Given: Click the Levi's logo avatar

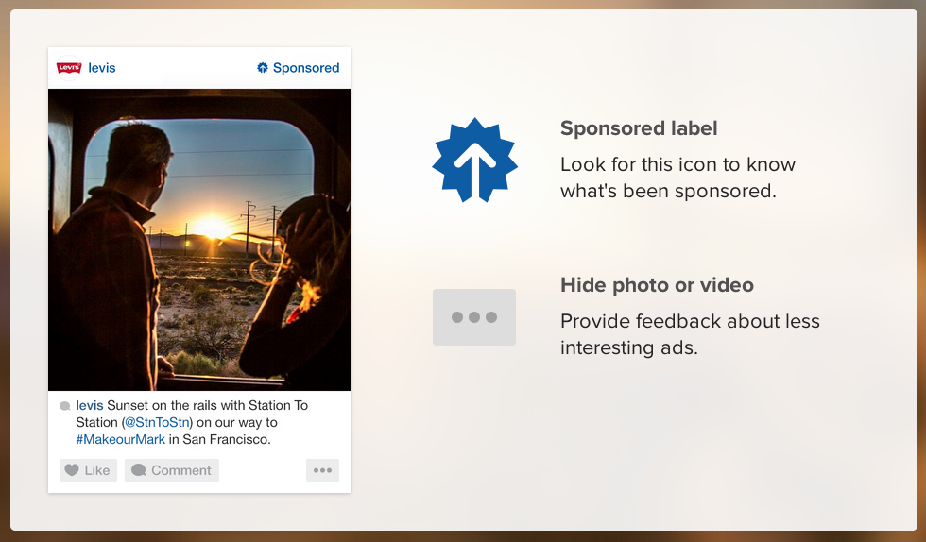Looking at the screenshot, I should 69,68.
